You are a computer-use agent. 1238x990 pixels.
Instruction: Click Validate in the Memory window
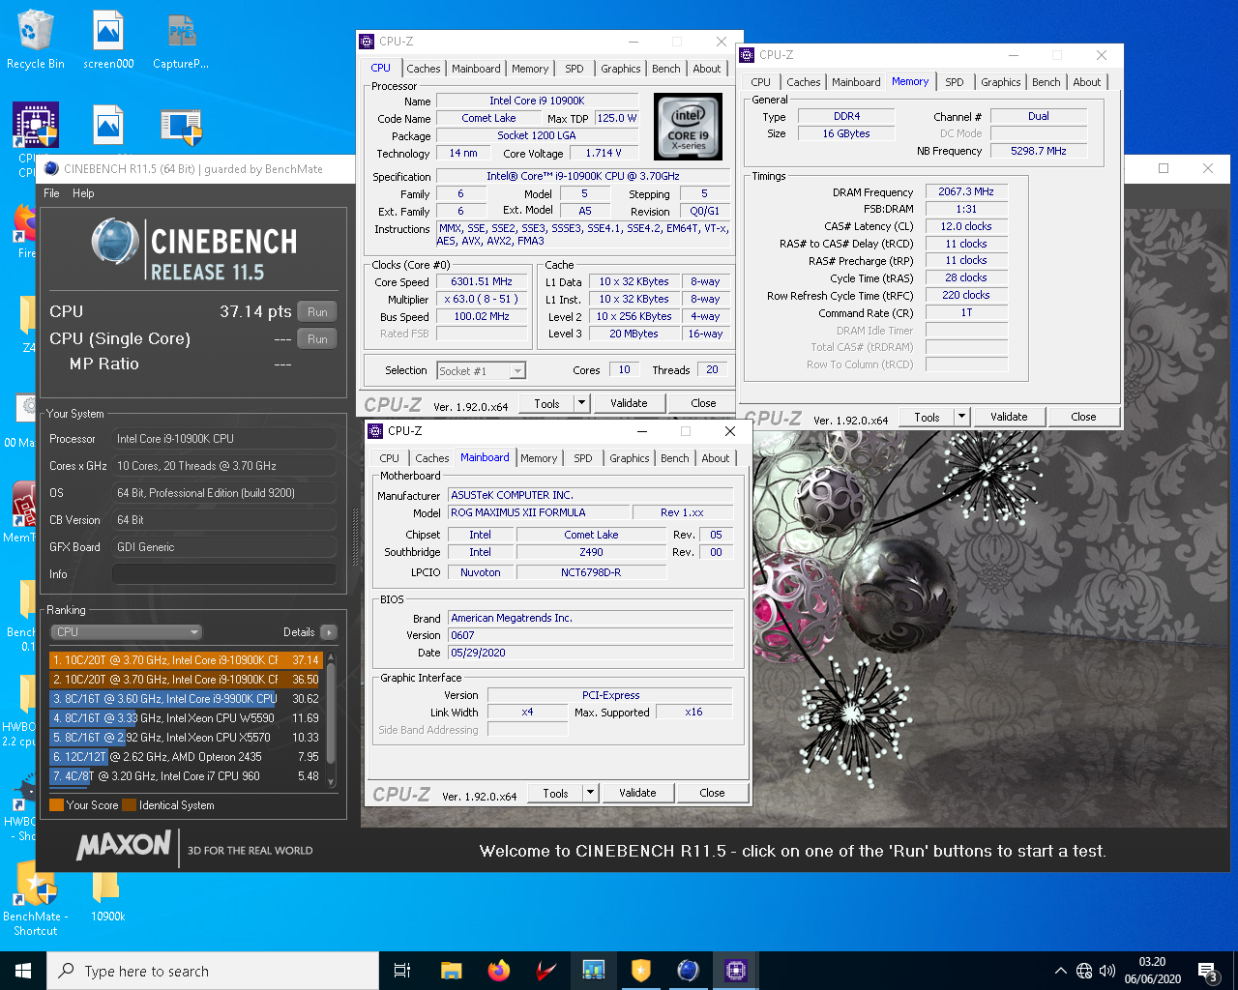(1009, 417)
